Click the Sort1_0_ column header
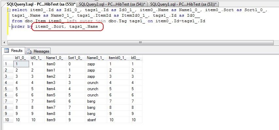This screenshot has width=279, height=130. [75, 58]
